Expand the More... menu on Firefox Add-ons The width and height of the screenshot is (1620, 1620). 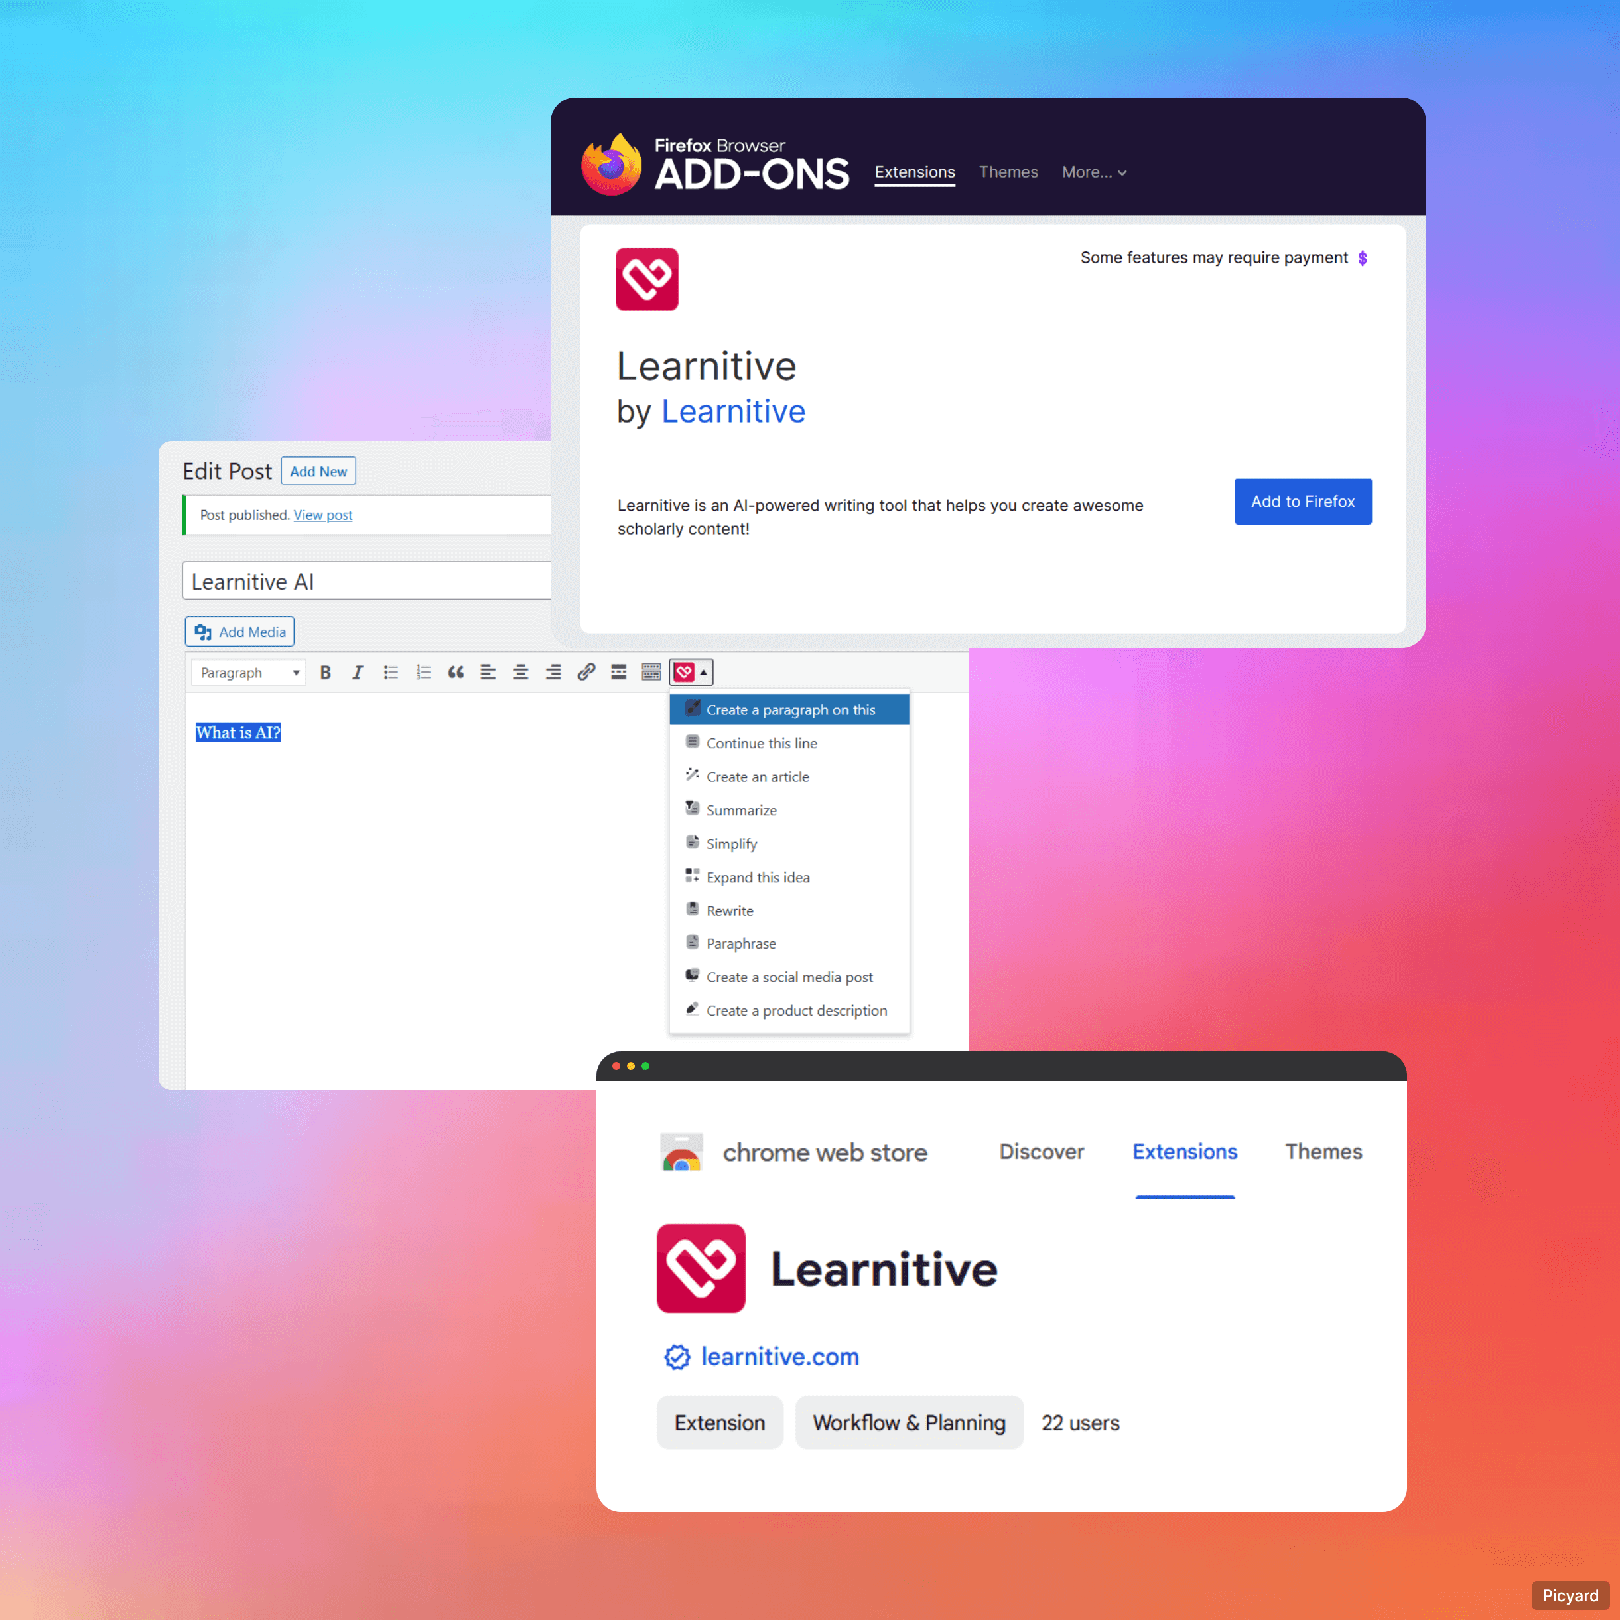coord(1094,172)
